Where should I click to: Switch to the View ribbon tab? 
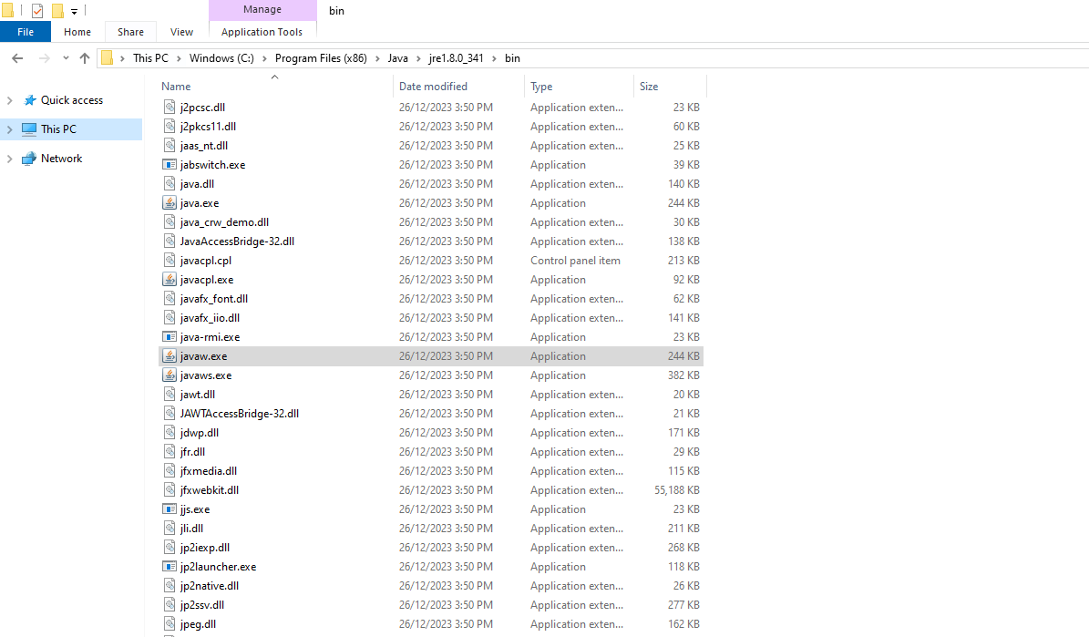coord(181,32)
